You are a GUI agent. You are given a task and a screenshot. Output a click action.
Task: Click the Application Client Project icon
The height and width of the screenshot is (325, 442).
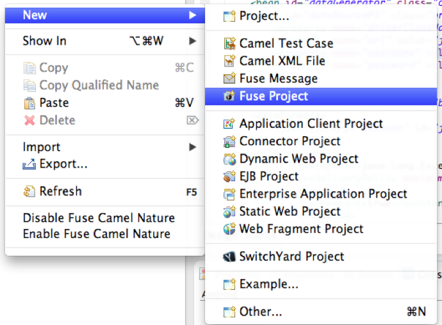(x=229, y=123)
